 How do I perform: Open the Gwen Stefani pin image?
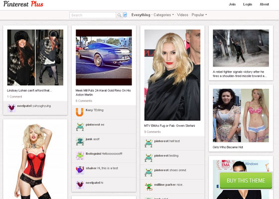tap(172, 75)
